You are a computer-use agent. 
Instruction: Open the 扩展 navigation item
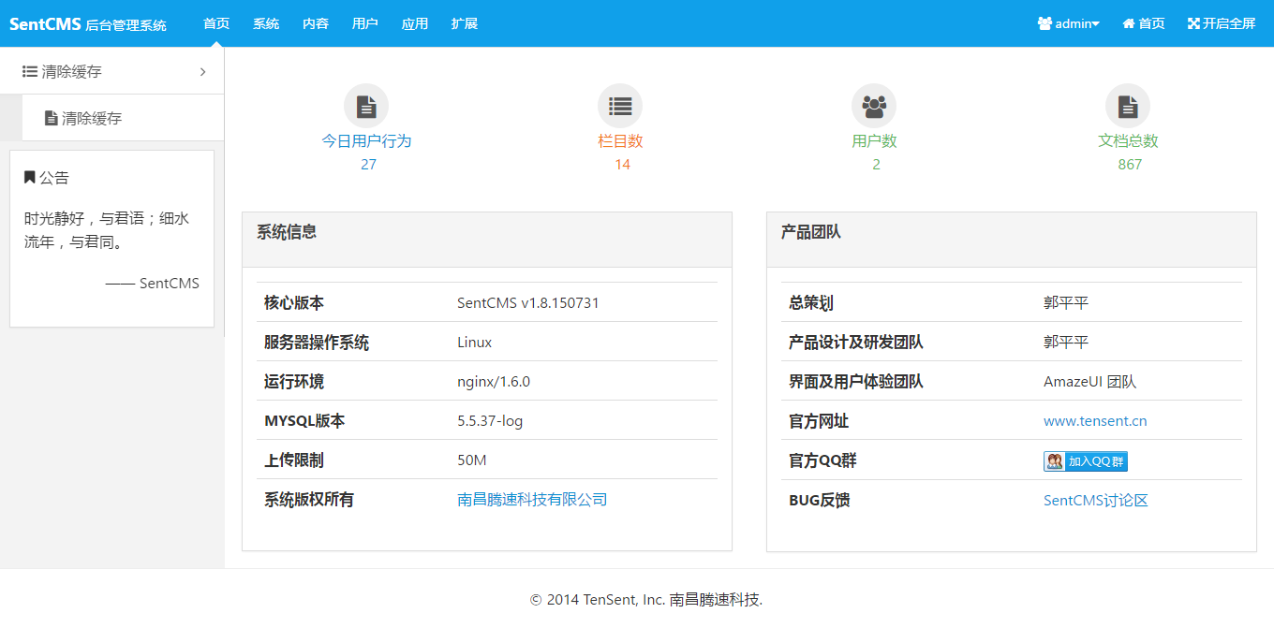[465, 23]
